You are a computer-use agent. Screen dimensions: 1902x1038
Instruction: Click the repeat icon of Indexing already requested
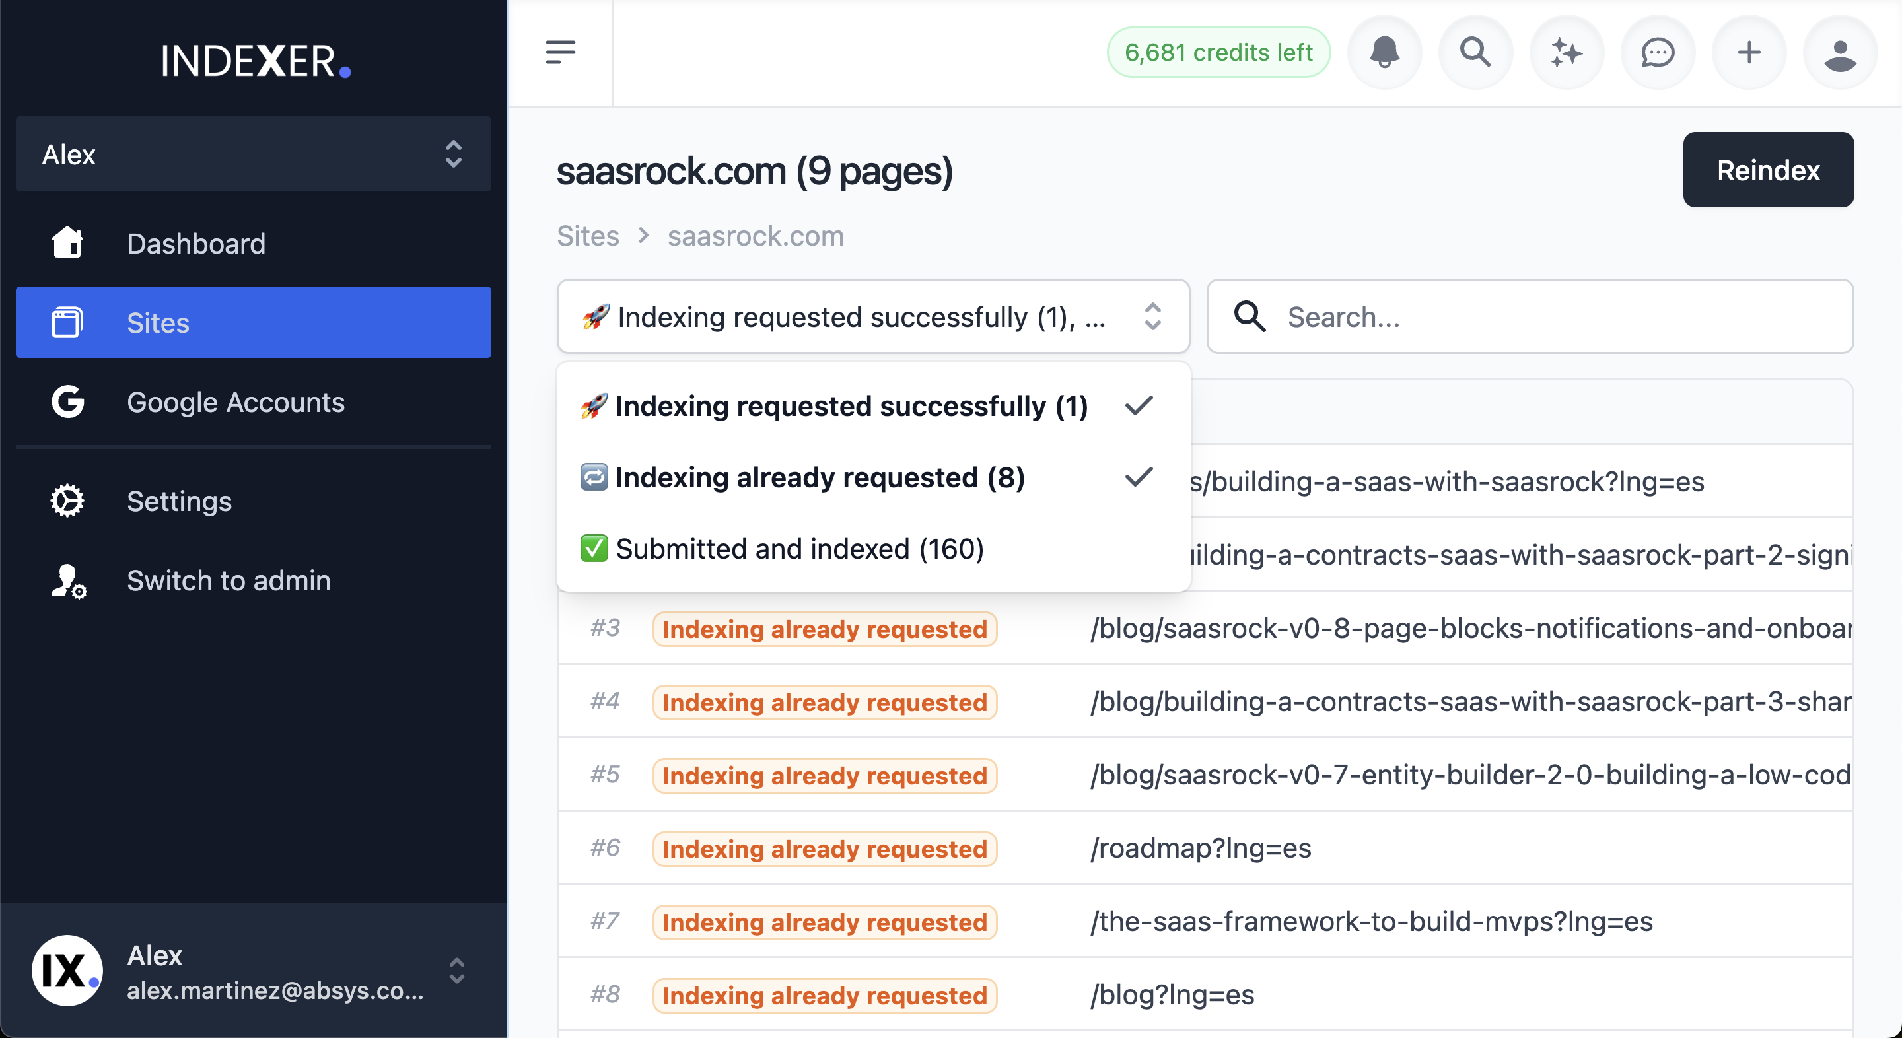[x=594, y=477]
